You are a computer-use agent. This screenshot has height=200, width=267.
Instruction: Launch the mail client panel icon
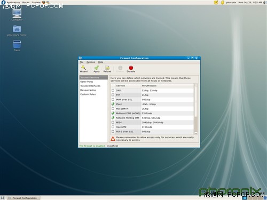[48, 2]
